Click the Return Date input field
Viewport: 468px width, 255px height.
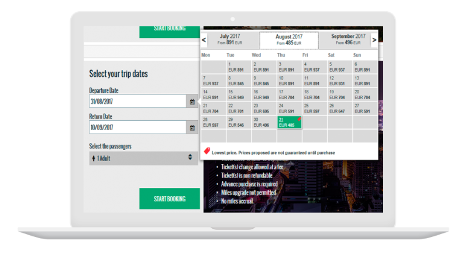pos(137,127)
